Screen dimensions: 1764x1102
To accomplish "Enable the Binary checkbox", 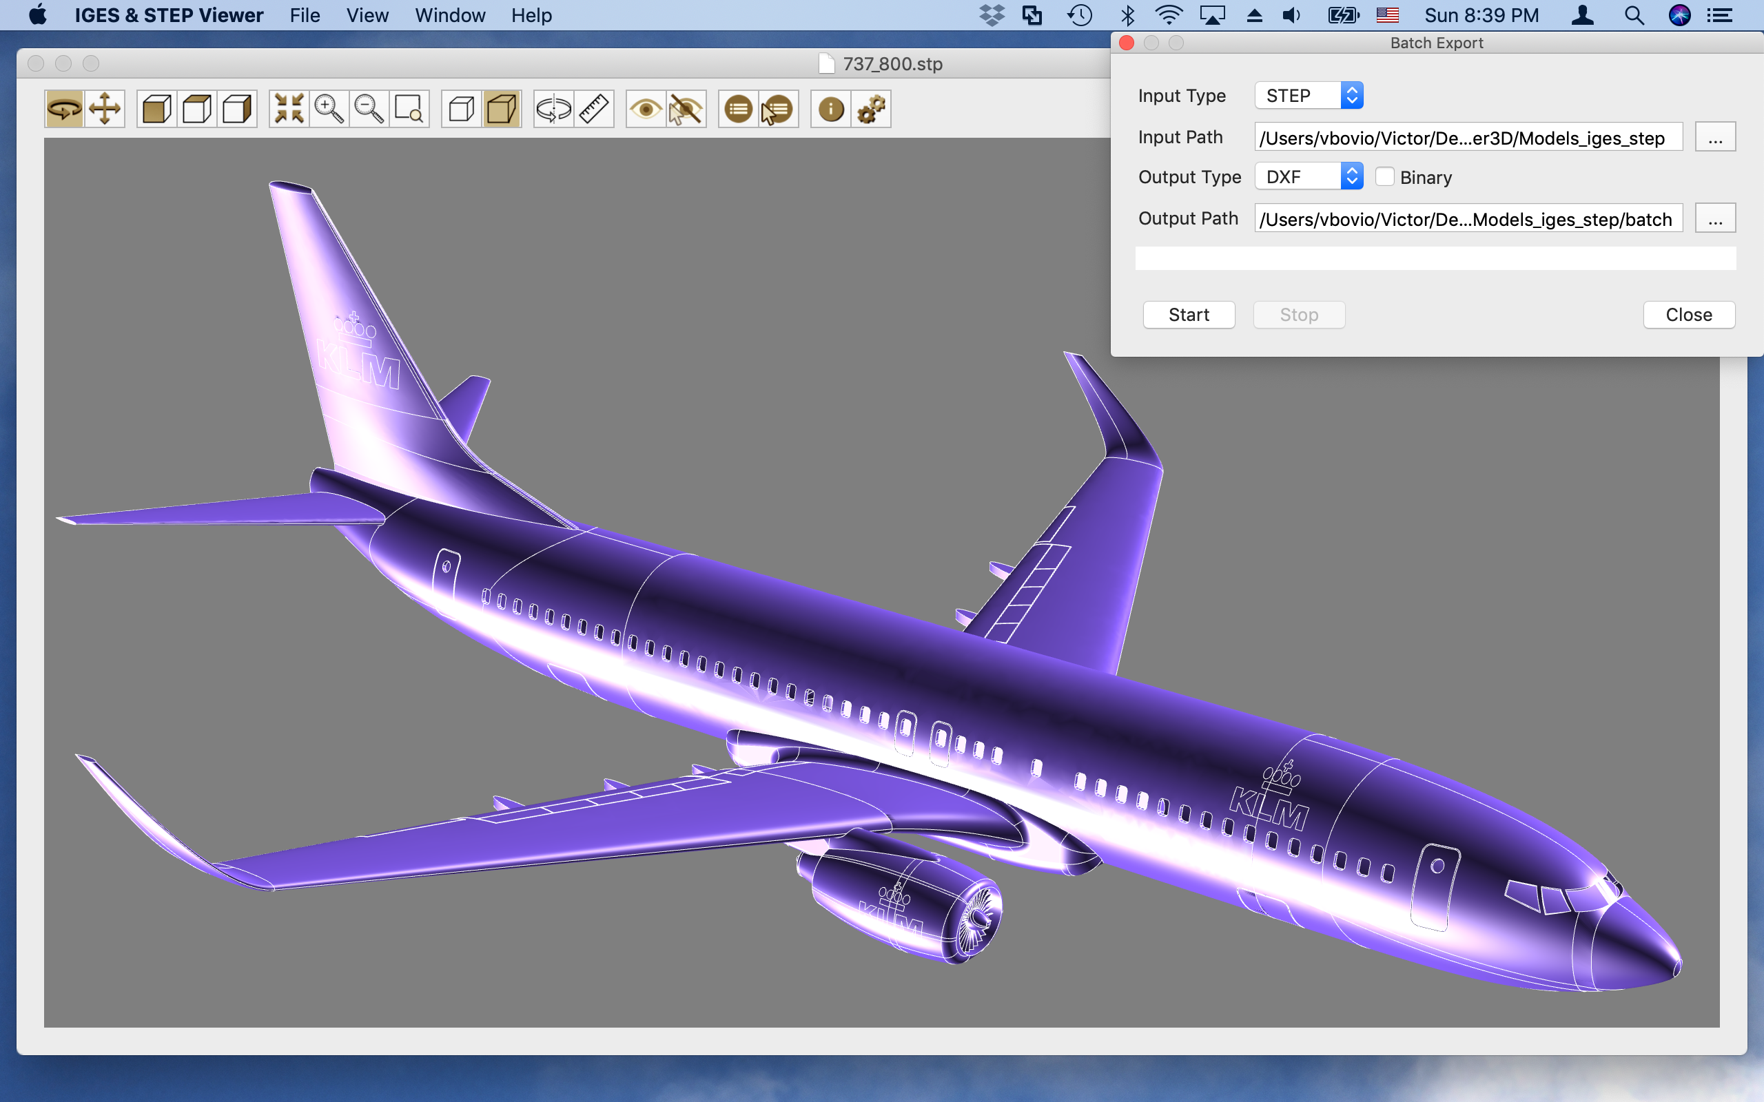I will (x=1384, y=177).
